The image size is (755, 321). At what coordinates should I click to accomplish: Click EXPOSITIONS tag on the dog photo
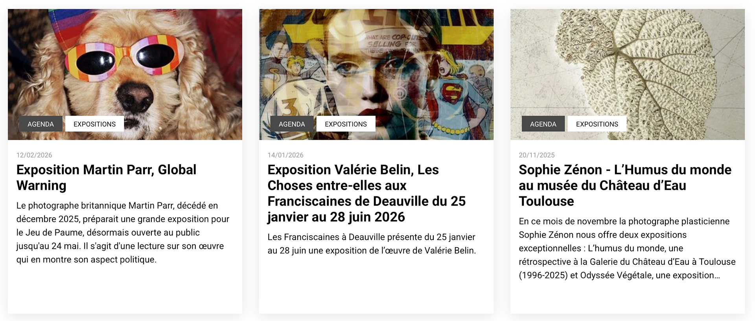pos(94,124)
